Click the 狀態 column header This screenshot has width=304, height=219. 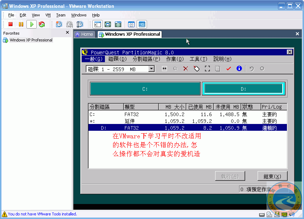[x=251, y=107]
